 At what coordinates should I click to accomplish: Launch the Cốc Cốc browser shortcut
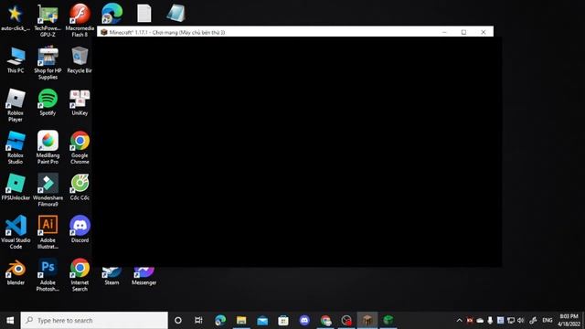tap(80, 186)
